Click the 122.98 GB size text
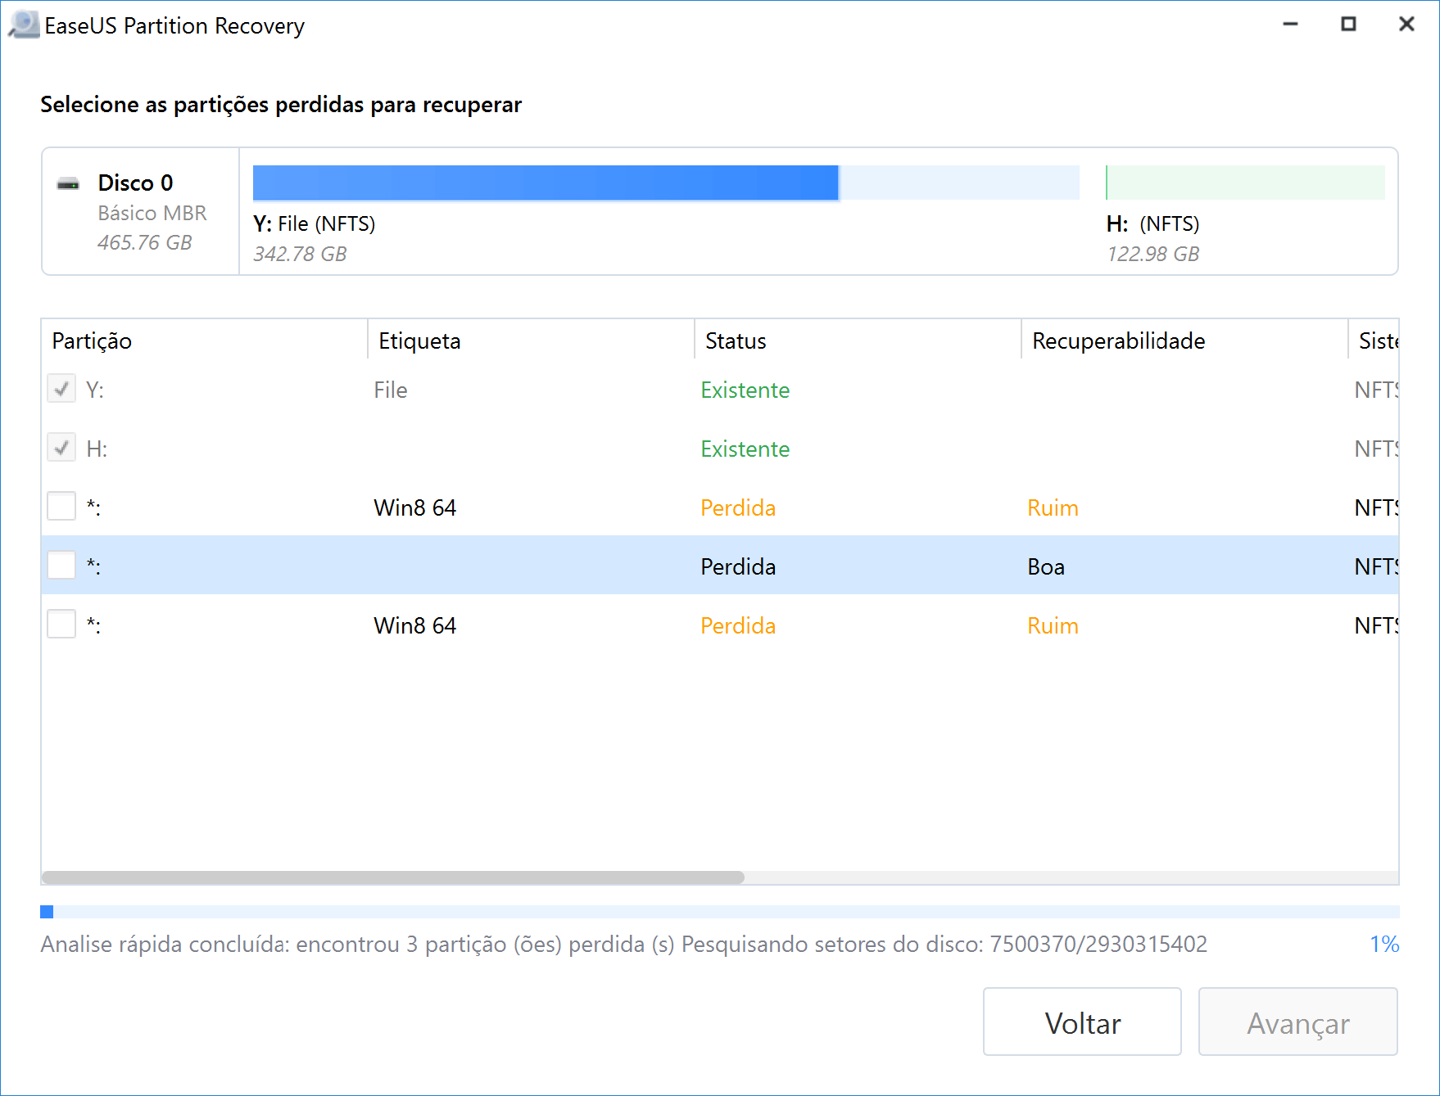This screenshot has width=1440, height=1096. pos(1152,254)
